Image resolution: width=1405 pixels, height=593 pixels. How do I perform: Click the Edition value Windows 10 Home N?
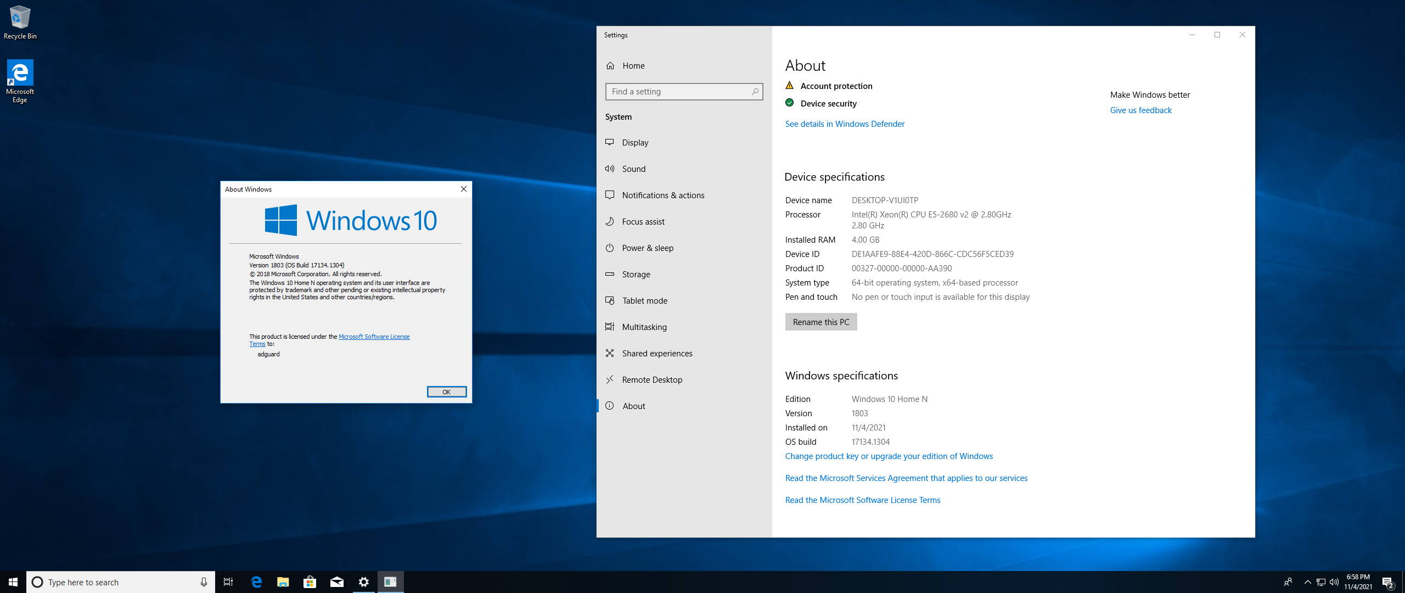tap(890, 399)
